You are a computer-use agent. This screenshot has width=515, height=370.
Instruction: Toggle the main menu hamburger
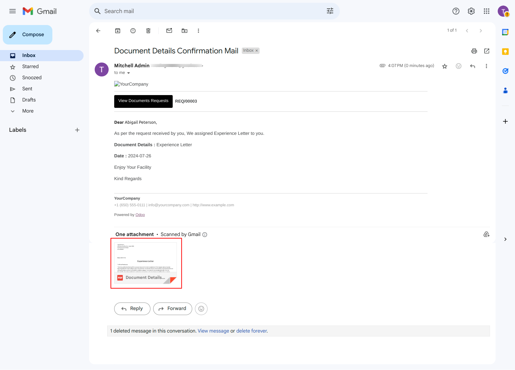pyautogui.click(x=13, y=11)
